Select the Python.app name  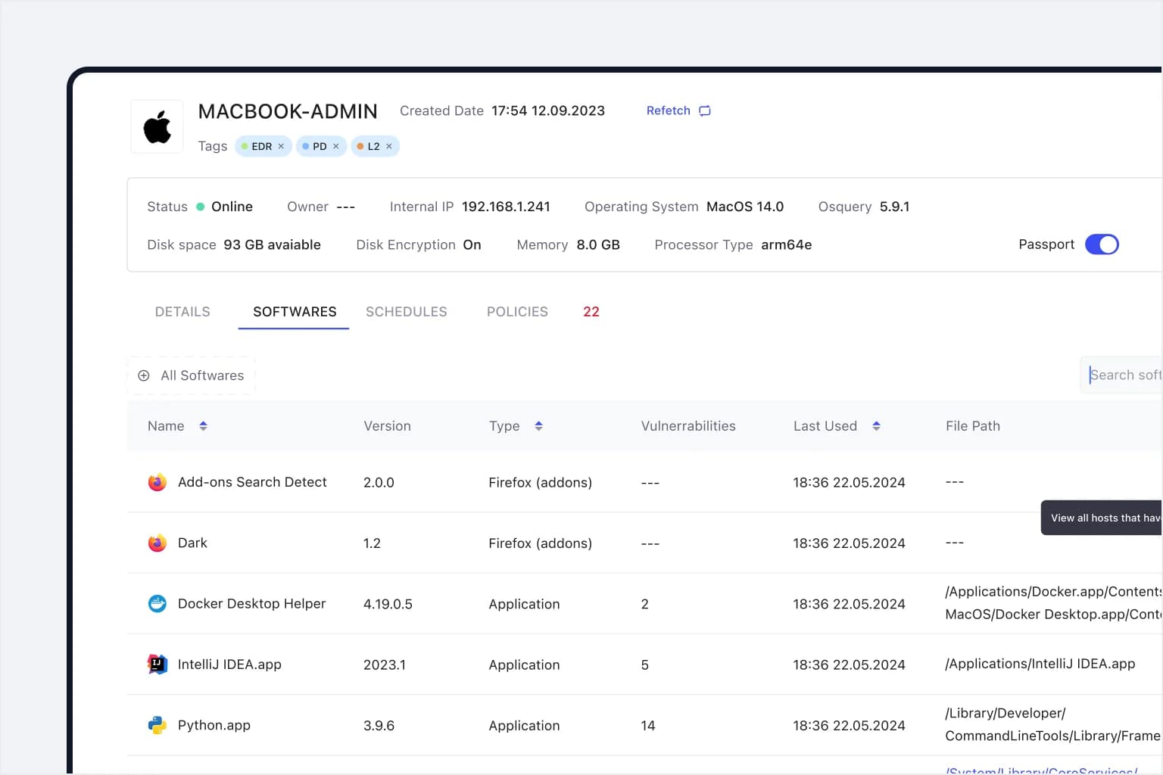click(214, 725)
